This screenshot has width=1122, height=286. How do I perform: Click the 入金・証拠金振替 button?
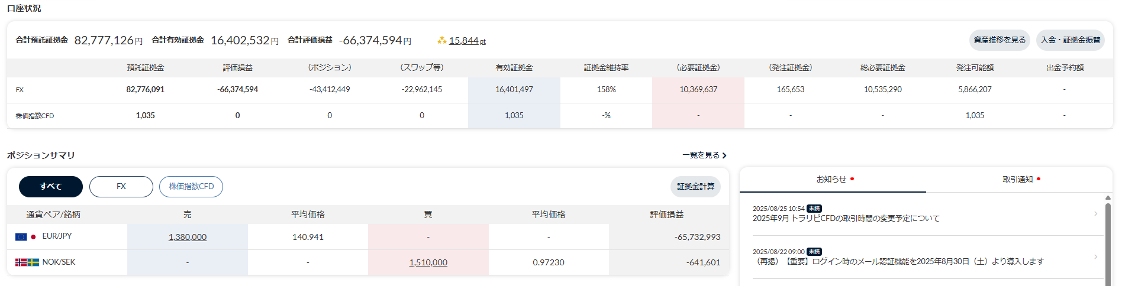click(x=1071, y=40)
